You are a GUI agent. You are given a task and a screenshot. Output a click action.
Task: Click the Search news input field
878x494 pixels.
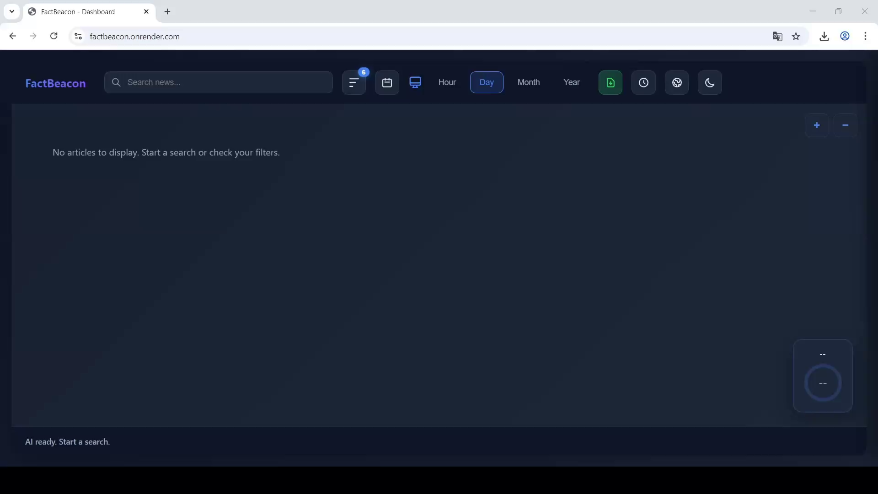224,82
